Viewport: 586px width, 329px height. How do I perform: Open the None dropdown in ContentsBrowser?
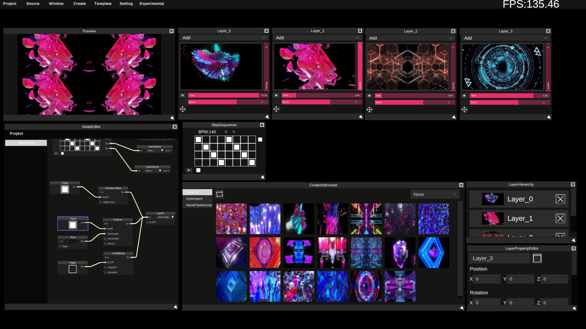click(434, 194)
